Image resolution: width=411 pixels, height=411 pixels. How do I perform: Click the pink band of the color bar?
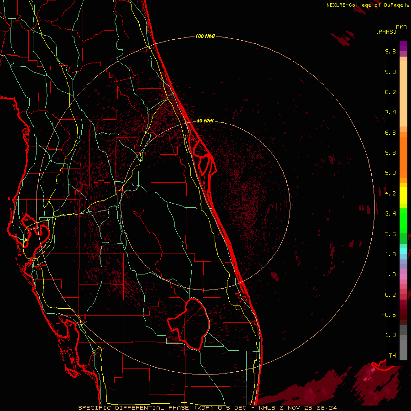[x=403, y=277]
